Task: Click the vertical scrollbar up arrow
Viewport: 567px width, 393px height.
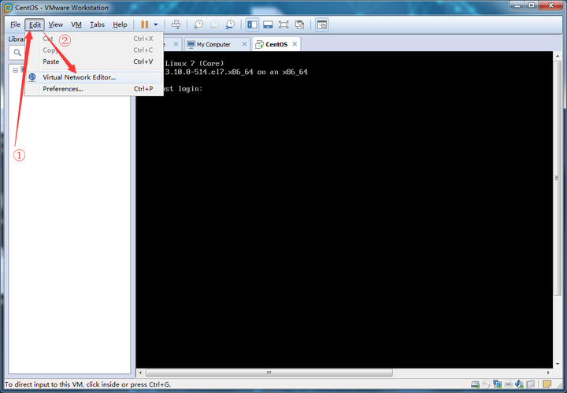Action: [558, 56]
